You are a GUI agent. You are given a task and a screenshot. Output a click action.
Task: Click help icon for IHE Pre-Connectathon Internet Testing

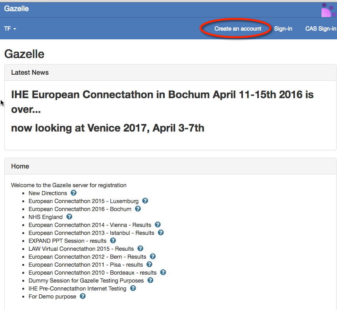coord(133,288)
